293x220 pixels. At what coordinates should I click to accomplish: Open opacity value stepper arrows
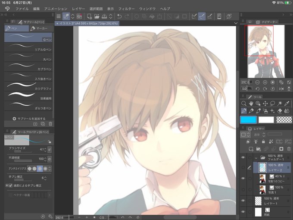45,159
